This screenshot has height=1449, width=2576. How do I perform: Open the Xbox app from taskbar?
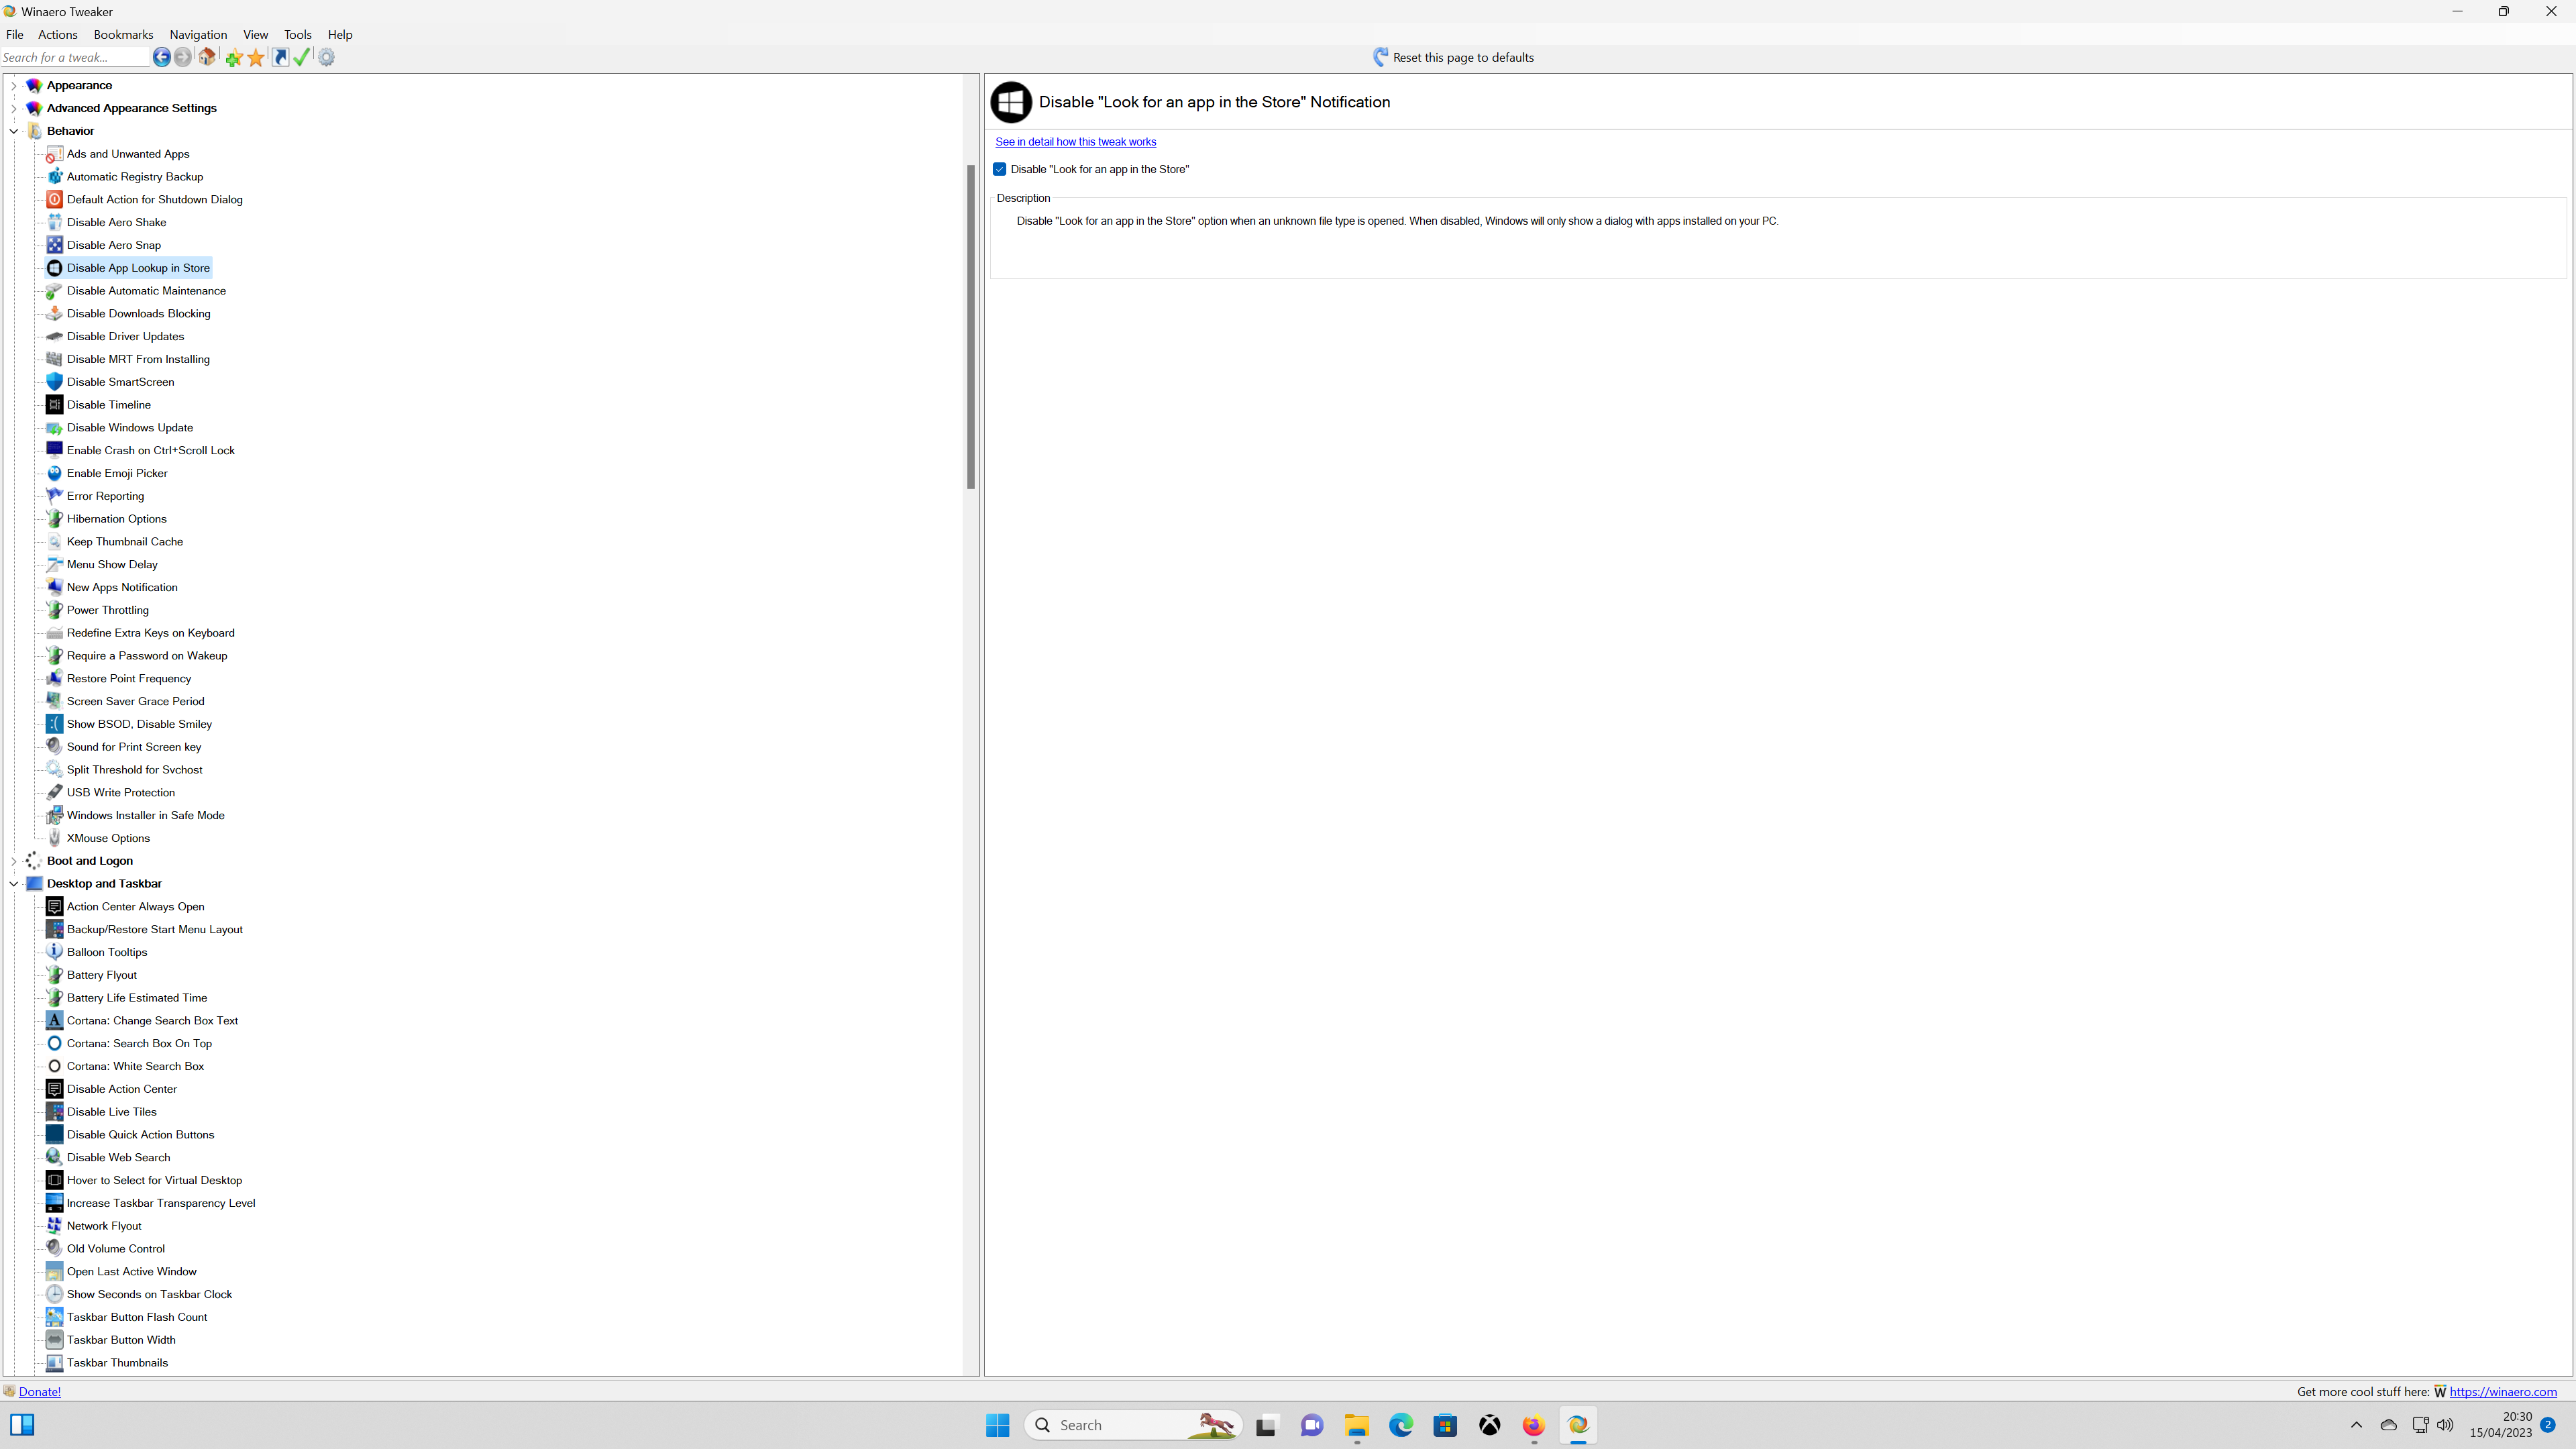[1489, 1425]
